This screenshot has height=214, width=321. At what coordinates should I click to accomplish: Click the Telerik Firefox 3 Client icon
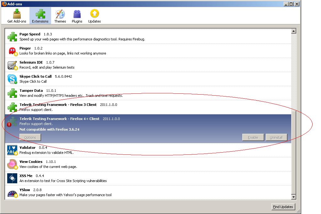(12, 107)
